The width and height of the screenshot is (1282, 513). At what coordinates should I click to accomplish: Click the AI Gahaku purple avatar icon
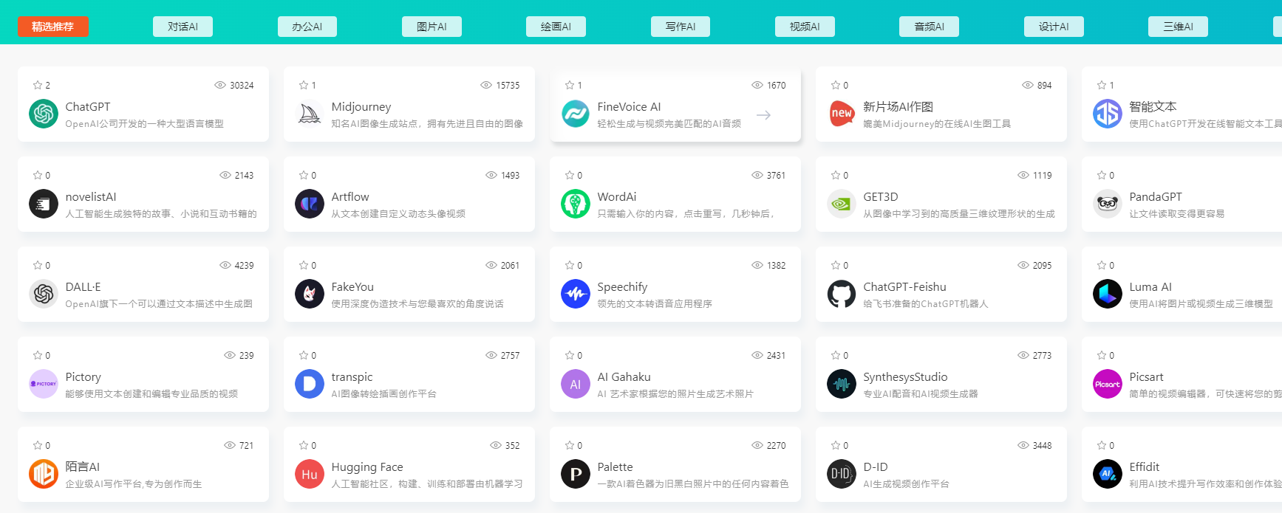(576, 384)
